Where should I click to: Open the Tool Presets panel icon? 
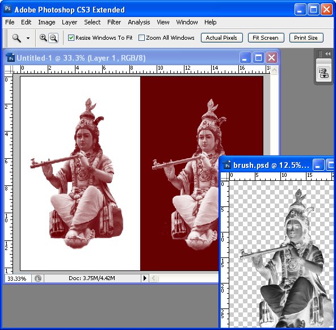pyautogui.click(x=324, y=73)
